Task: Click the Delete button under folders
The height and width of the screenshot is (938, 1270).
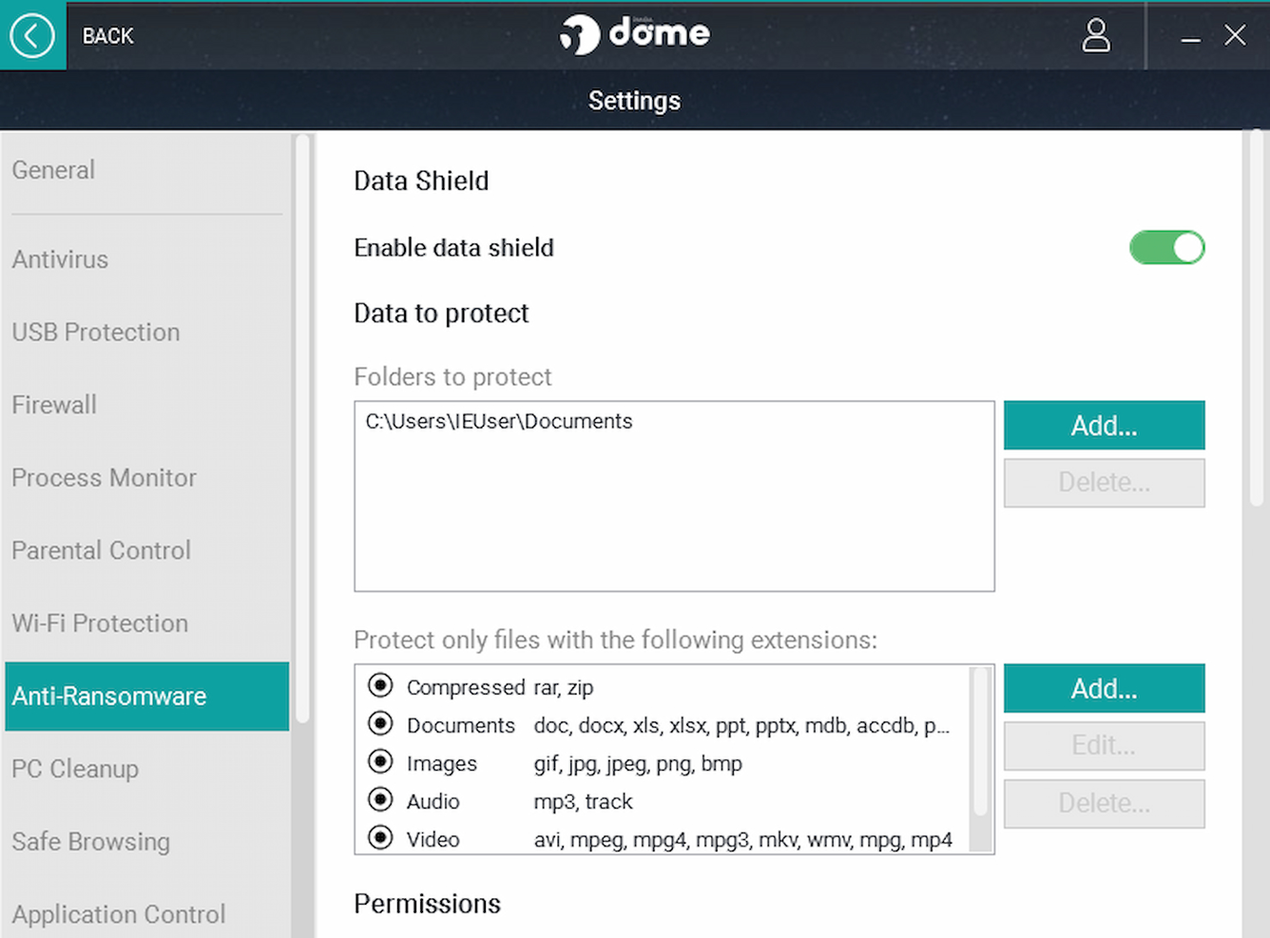Action: 1104,482
